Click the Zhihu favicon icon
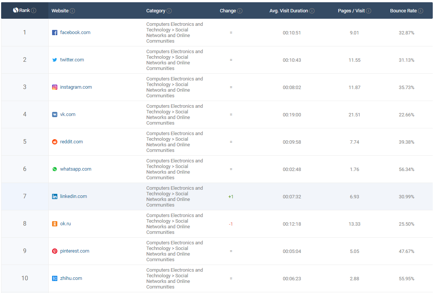 coord(55,278)
